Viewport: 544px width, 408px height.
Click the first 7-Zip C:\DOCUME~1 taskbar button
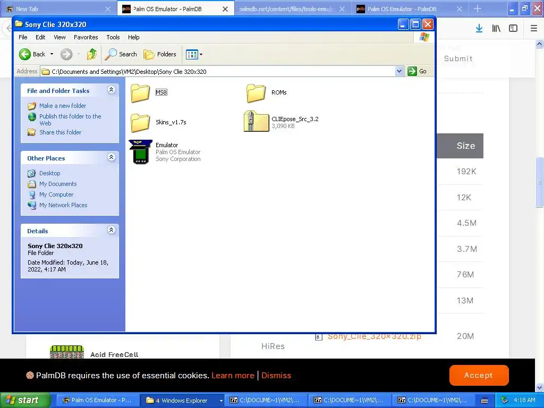tap(266, 401)
